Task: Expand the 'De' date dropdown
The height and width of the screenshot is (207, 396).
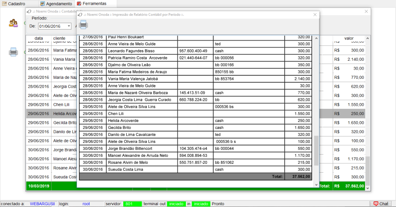Action: 69,26
